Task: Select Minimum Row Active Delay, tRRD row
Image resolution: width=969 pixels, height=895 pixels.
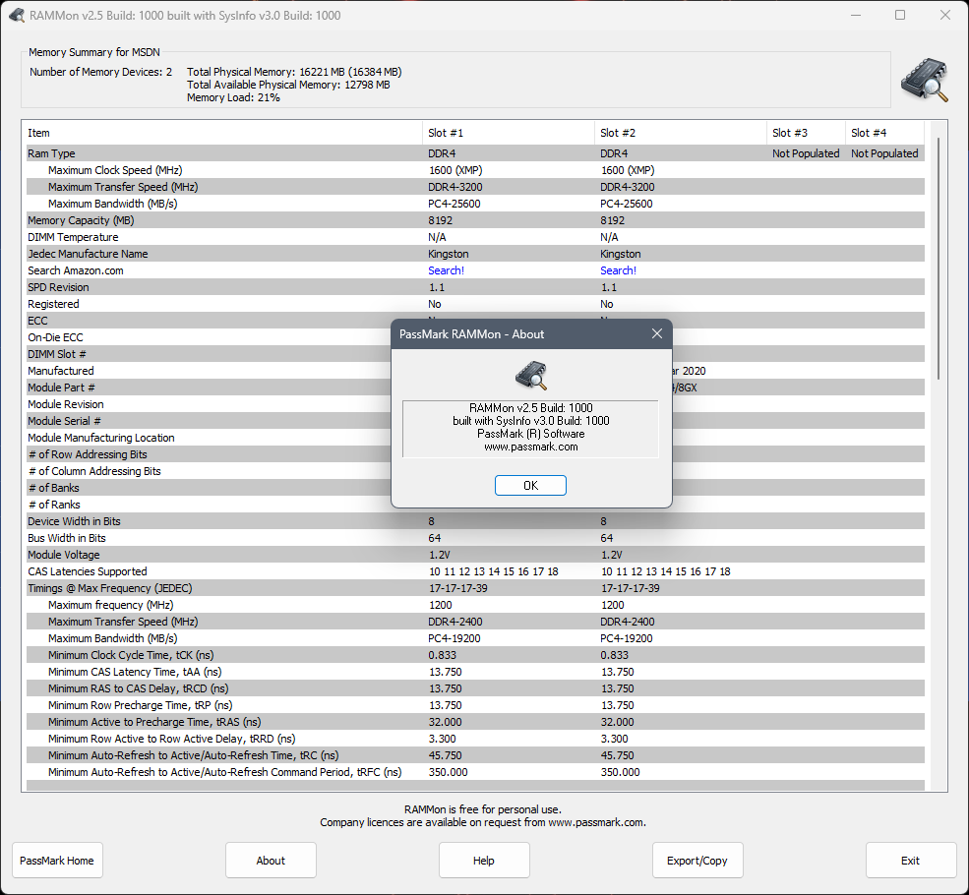Action: (x=475, y=738)
